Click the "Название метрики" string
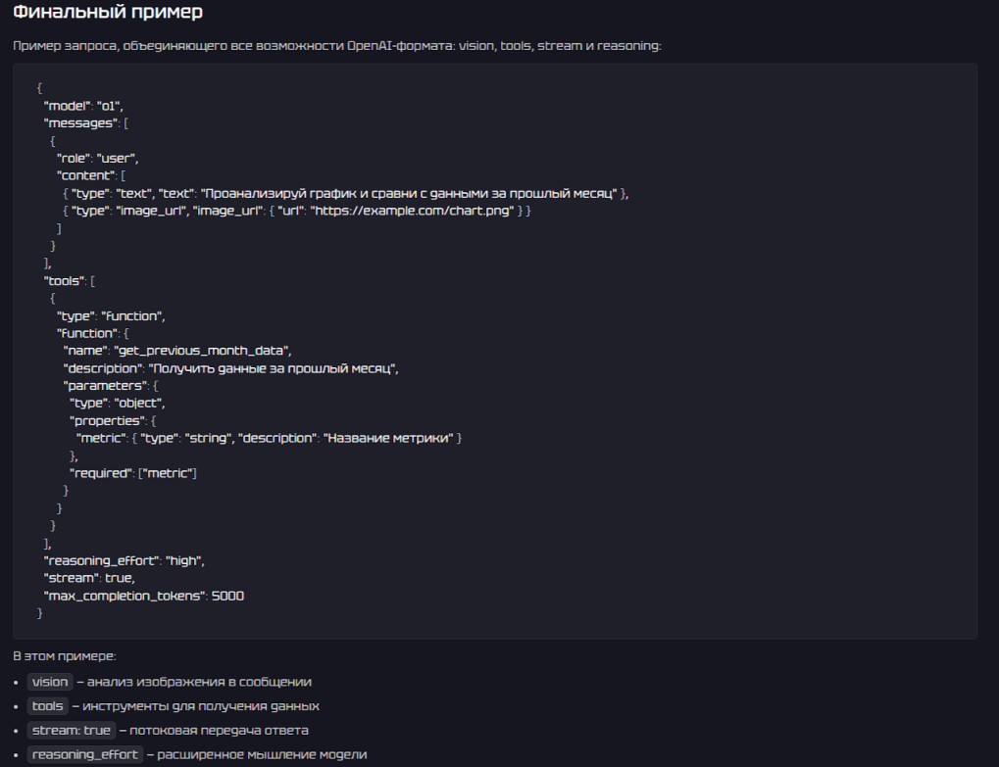The image size is (999, 767). 387,438
